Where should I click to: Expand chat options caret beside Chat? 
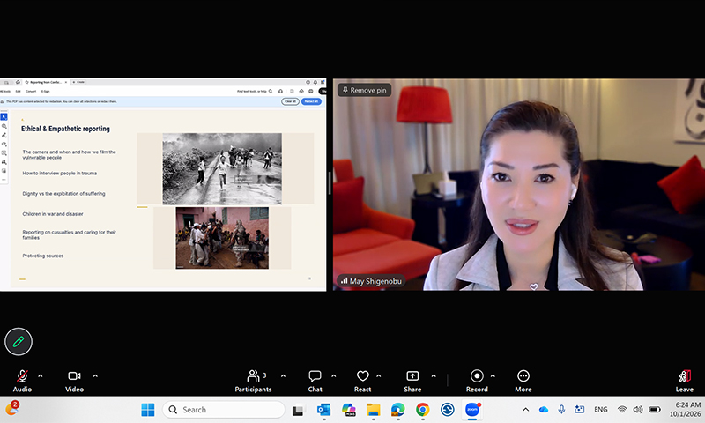coord(334,375)
